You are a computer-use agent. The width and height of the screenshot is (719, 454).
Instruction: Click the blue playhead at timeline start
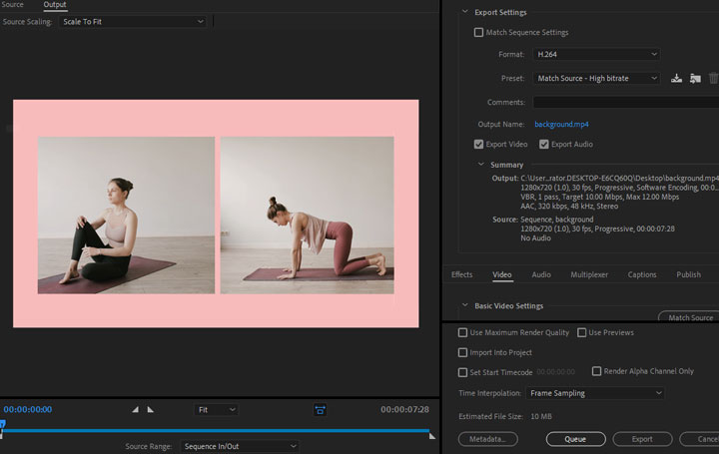(3, 425)
